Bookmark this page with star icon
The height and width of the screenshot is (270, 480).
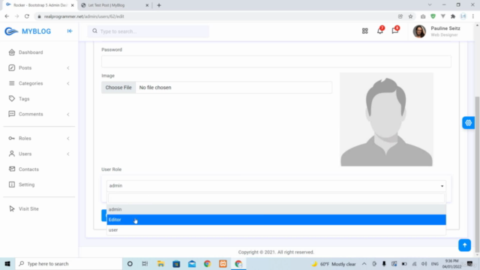410,16
